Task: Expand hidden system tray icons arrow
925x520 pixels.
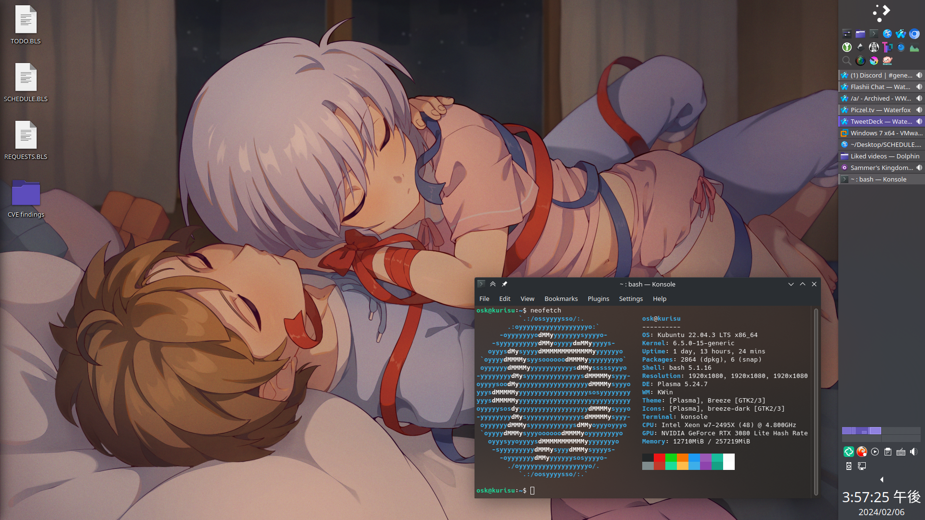Action: pyautogui.click(x=882, y=480)
